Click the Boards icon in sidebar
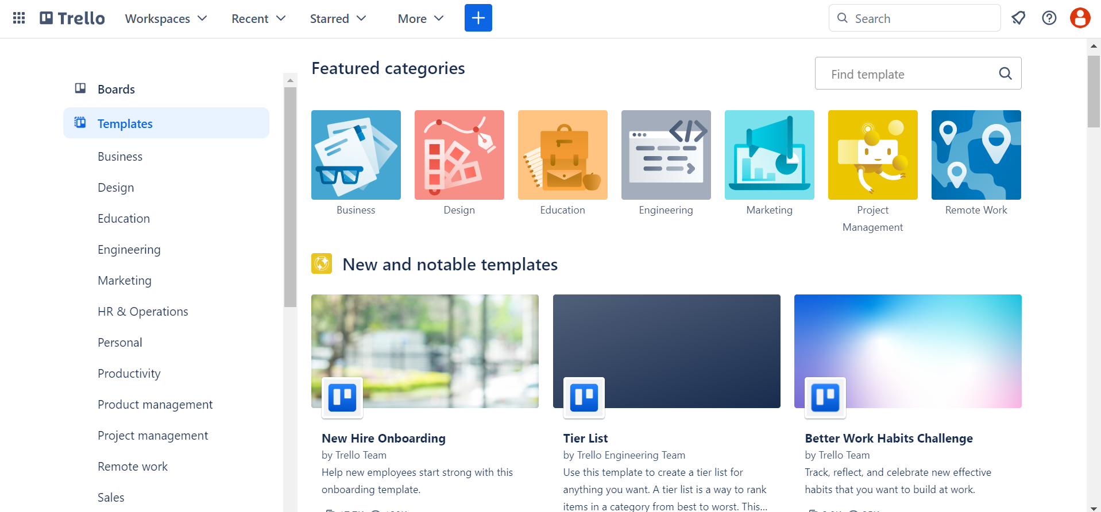 80,88
